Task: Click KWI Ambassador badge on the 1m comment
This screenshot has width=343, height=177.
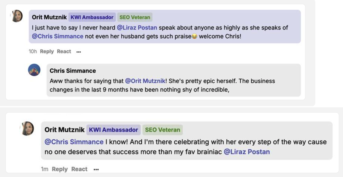Action: point(113,130)
